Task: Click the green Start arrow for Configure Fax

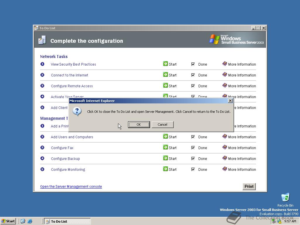Action: (165, 147)
